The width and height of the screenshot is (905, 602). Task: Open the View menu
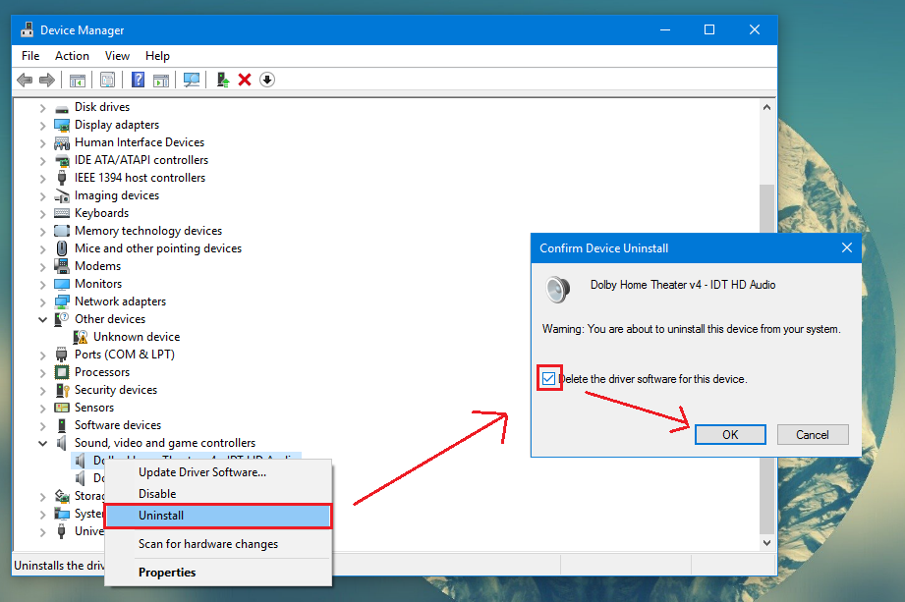(x=117, y=56)
